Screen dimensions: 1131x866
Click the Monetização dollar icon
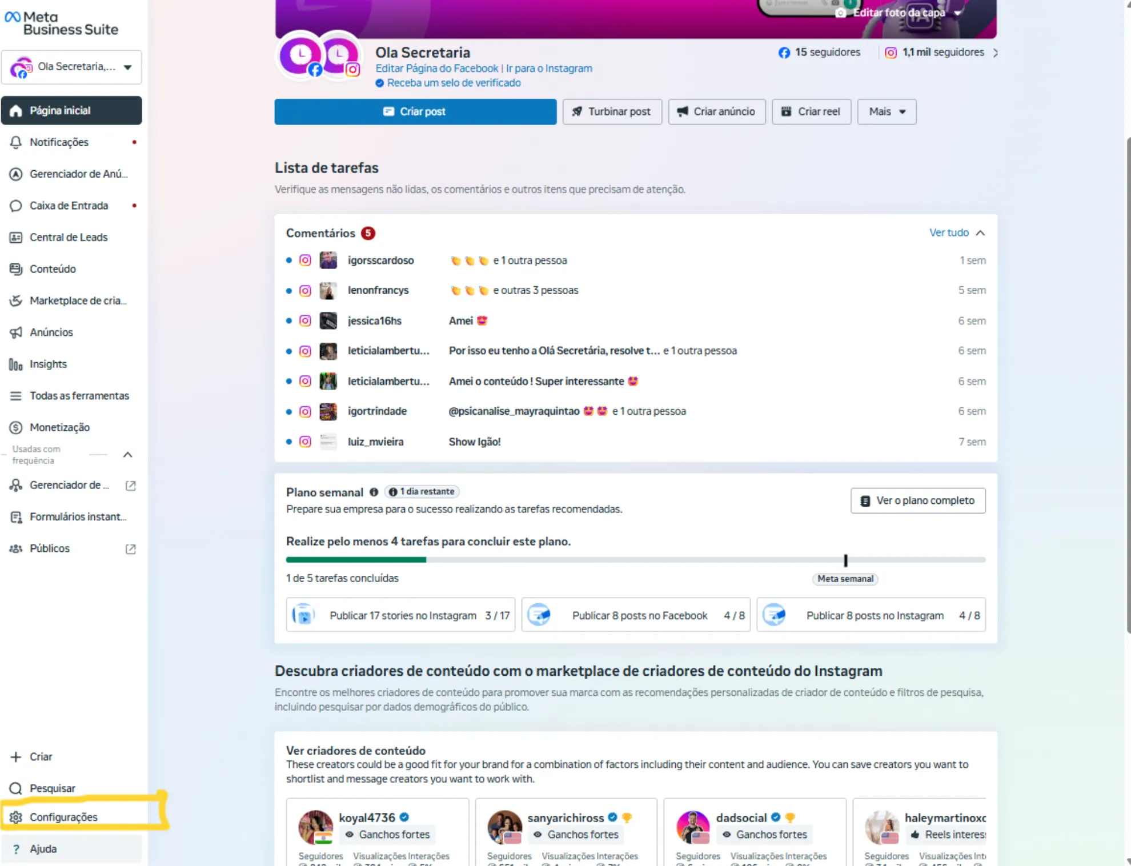coord(16,428)
